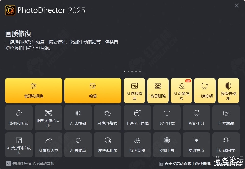Viewport: 245px width, 169px height.
Task: Open the 脸部去模糊 face deblur tool
Action: (228, 91)
